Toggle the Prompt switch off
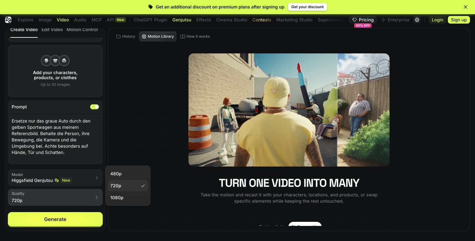The image size is (475, 241). click(x=95, y=107)
